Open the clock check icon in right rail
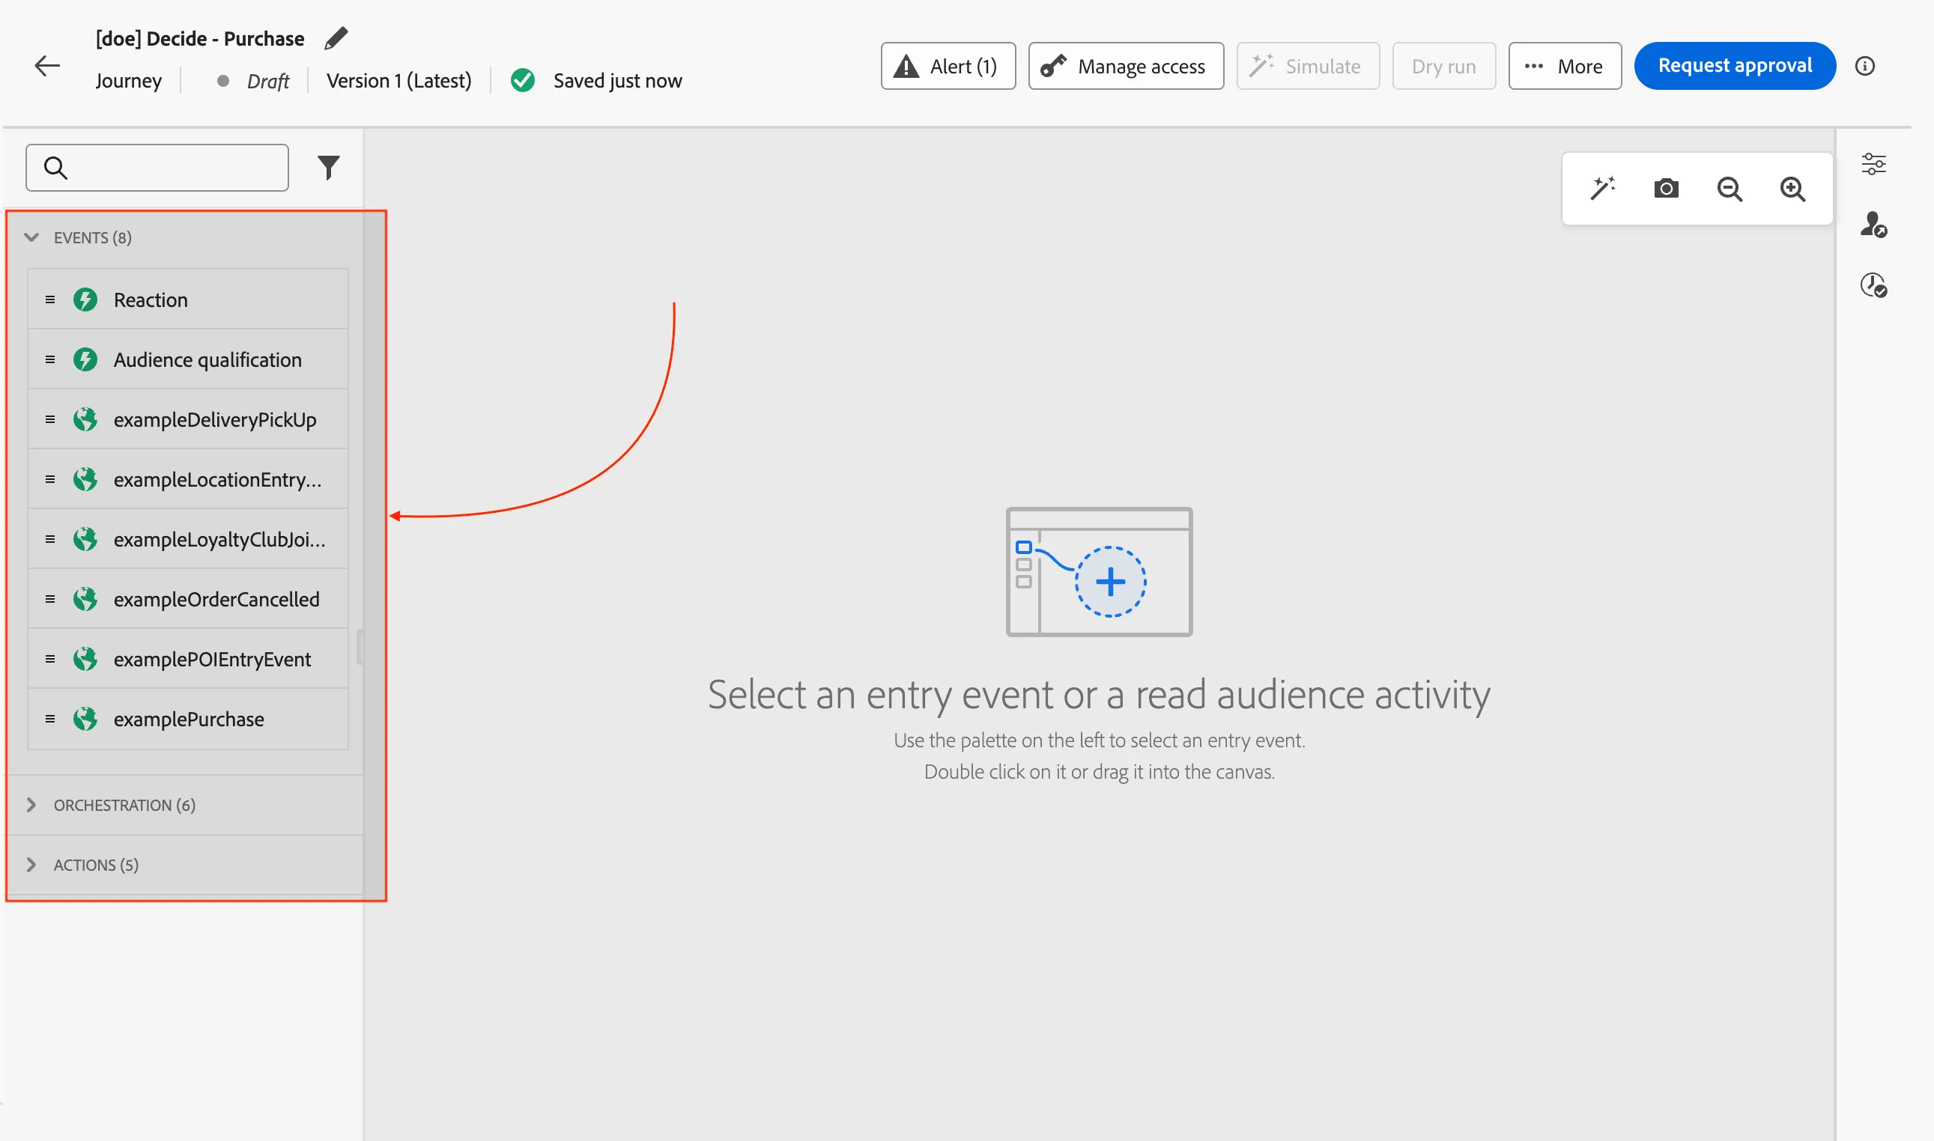This screenshot has width=1934, height=1141. pyautogui.click(x=1873, y=285)
